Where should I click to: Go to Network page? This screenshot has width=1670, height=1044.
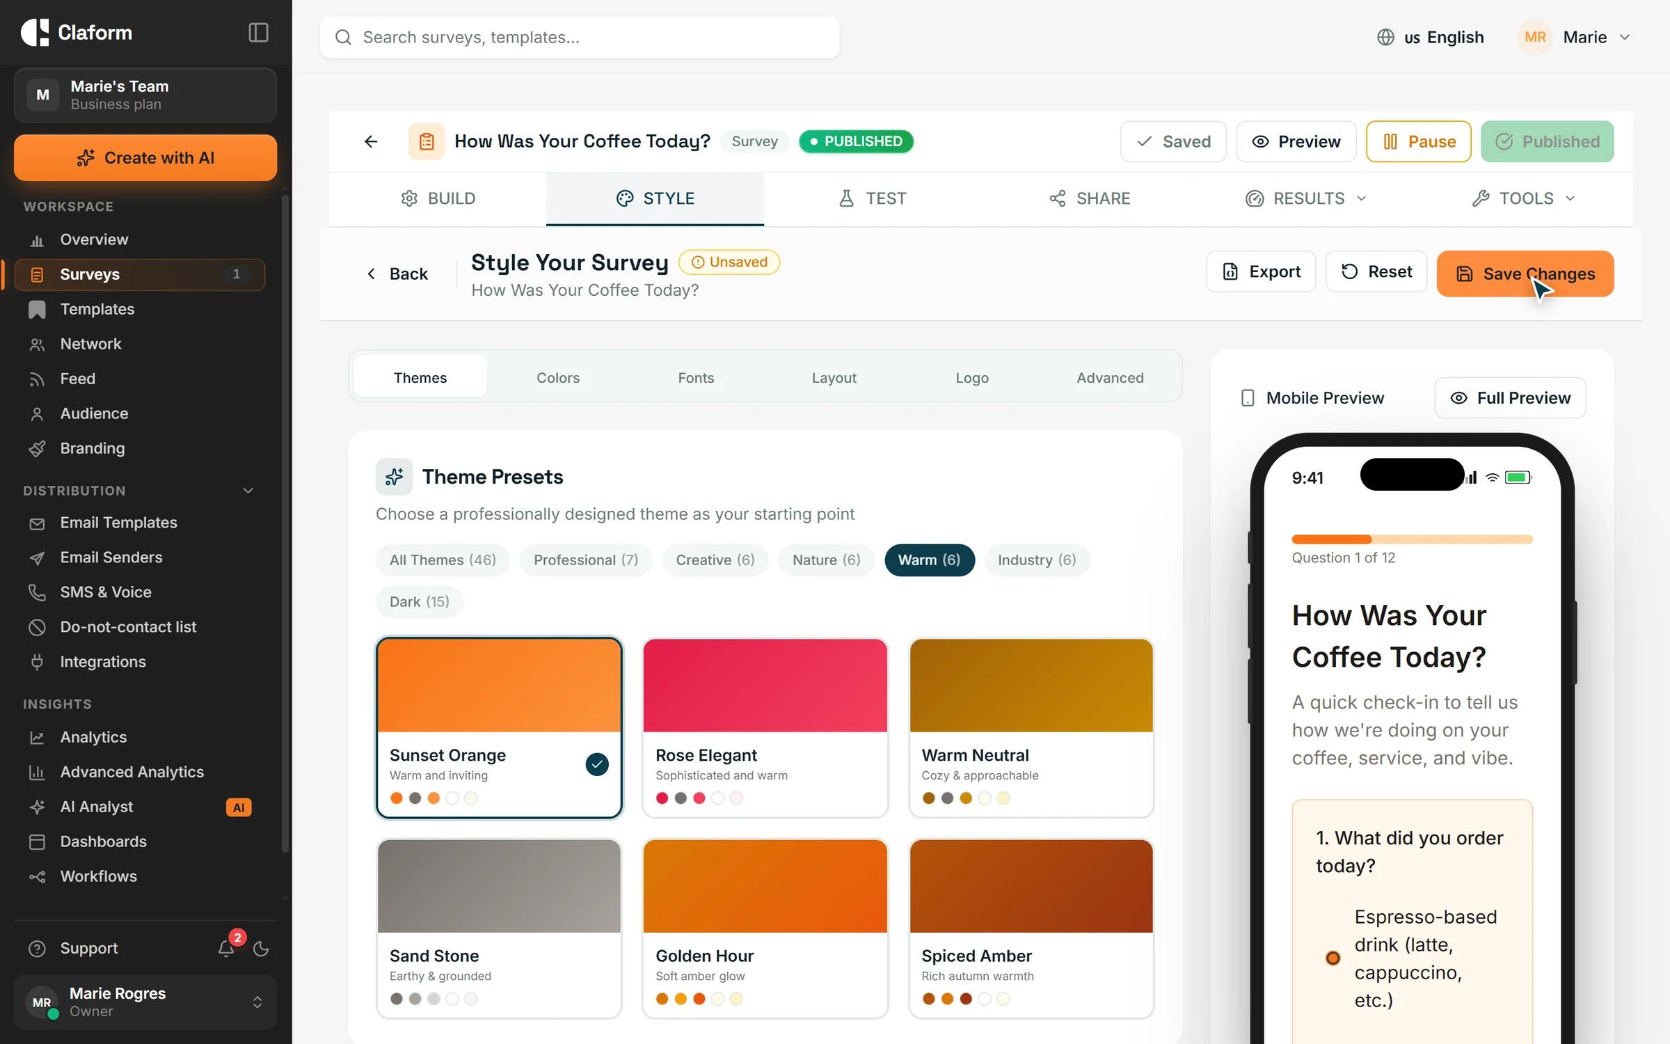click(x=139, y=344)
